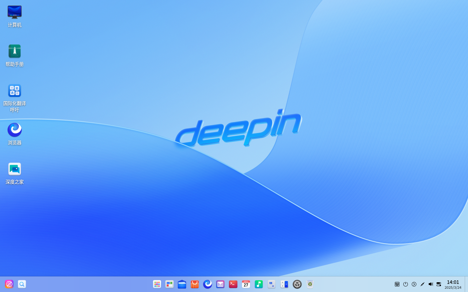Viewport: 468px width, 292px height.
Task: Open the multitasking view icon
Action: click(169, 284)
